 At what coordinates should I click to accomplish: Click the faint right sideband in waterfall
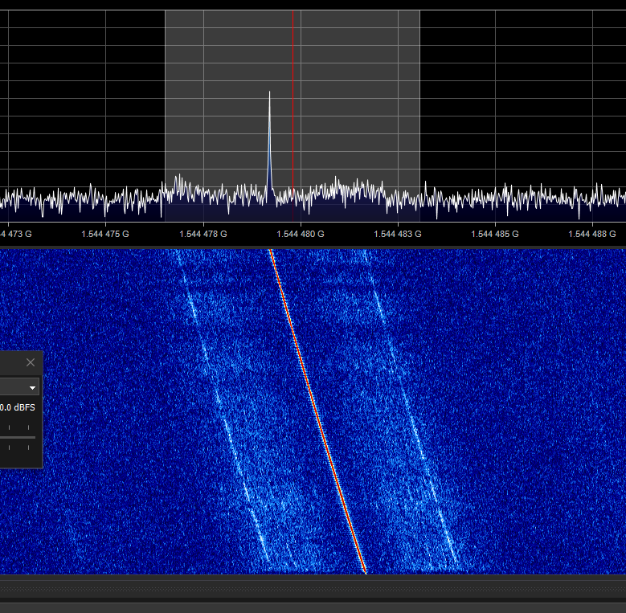[410, 410]
